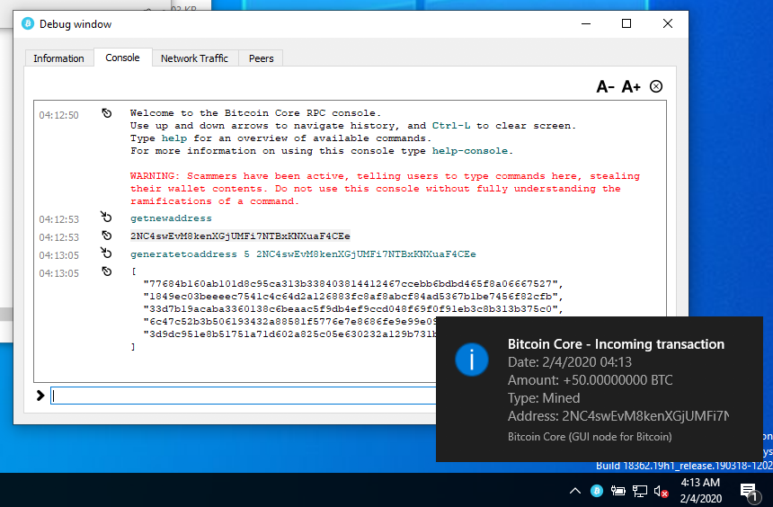The height and width of the screenshot is (507, 773).
Task: Click block hash starting with 77684b160ab
Action: [x=353, y=284]
